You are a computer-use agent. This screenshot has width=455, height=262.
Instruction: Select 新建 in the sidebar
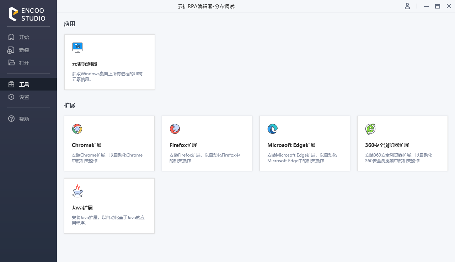click(28, 50)
